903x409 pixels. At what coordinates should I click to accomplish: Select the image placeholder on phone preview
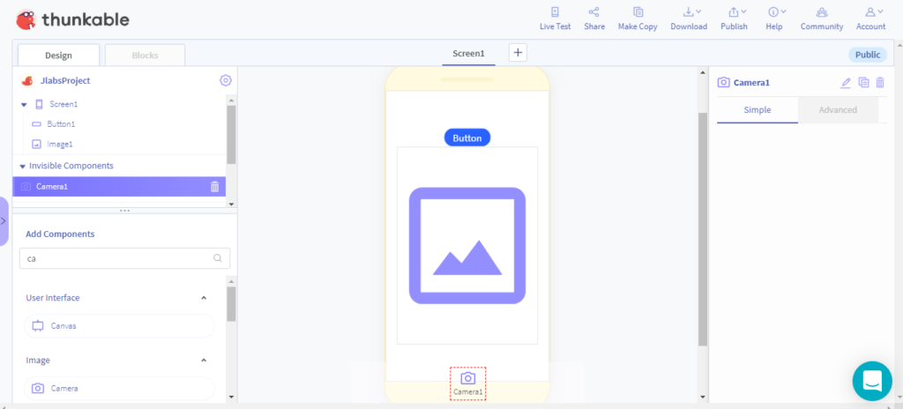(x=467, y=245)
